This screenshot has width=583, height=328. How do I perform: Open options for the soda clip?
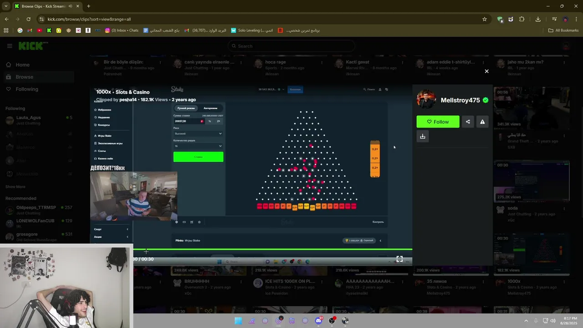(564, 209)
